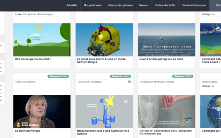
Task: Click the title La chimiosynthèse
Action: [x=27, y=131]
